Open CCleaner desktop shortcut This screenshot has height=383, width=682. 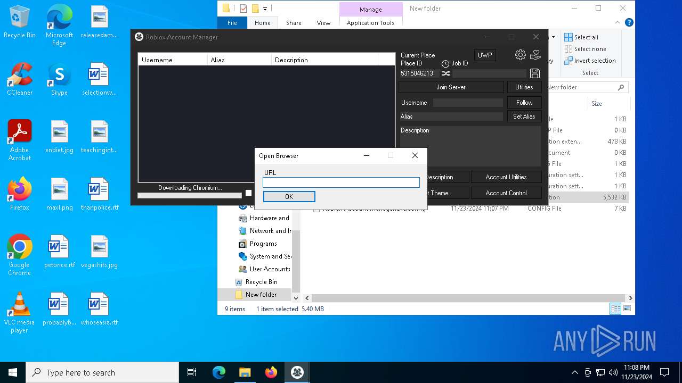pos(20,80)
